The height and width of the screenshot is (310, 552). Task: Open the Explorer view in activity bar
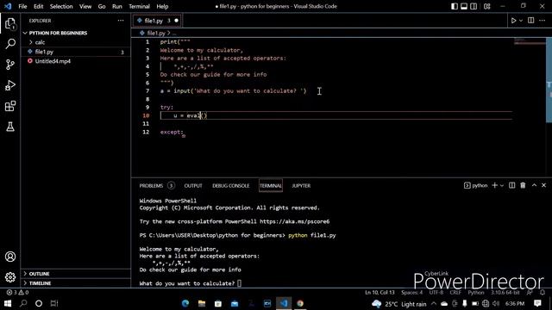[x=10, y=24]
